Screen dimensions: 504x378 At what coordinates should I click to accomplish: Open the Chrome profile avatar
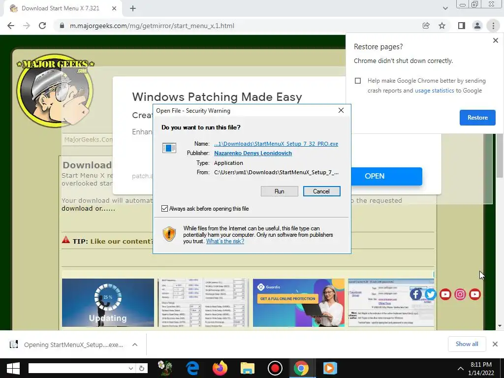point(477,26)
